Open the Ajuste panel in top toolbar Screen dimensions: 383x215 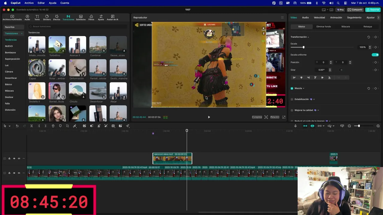click(101, 18)
